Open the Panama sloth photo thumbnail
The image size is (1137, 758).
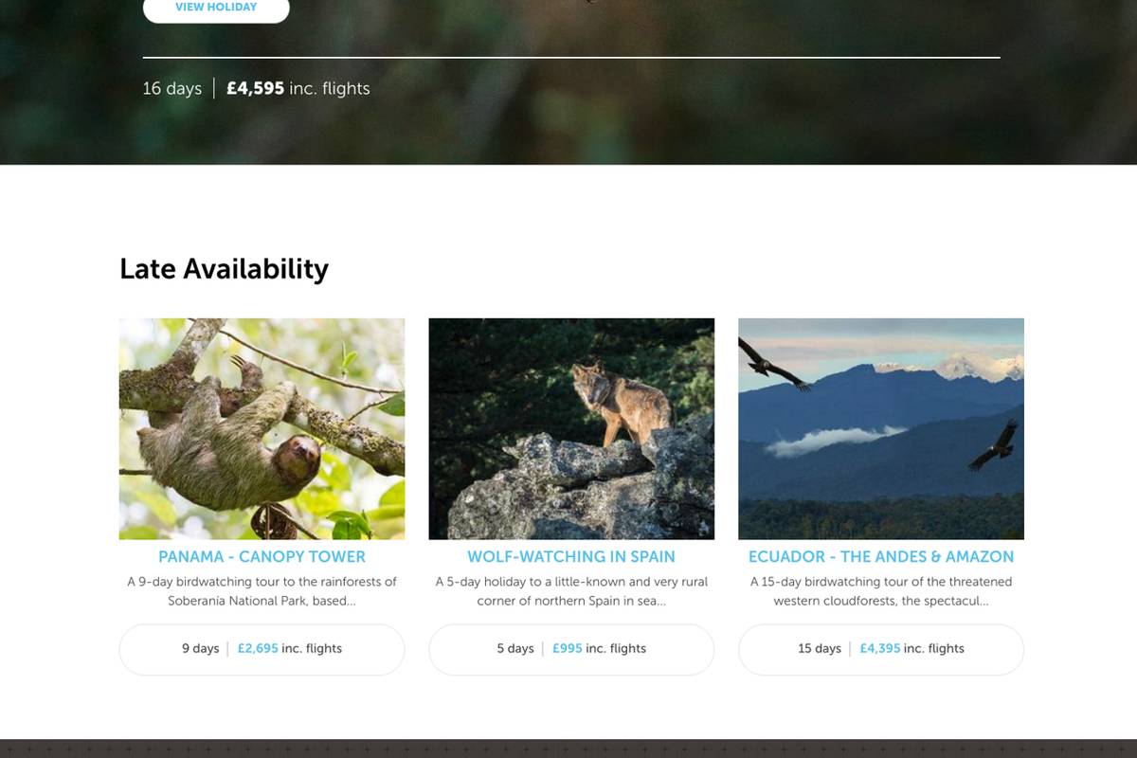(262, 428)
